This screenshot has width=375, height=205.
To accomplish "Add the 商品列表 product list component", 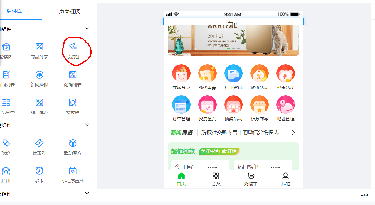I will click(x=39, y=47).
